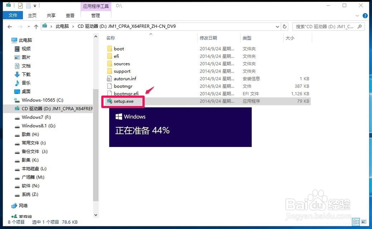Screen dimensions: 372x229
Task: Select the boot folder icon
Action: click(109, 49)
